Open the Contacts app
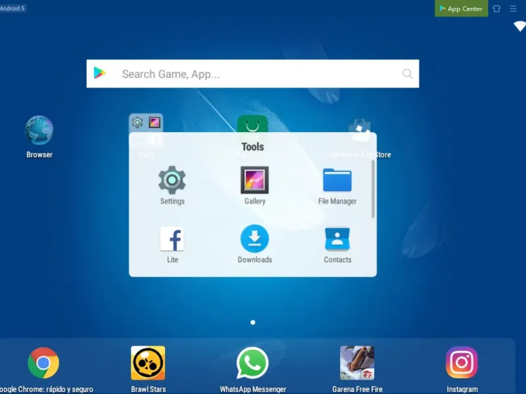This screenshot has width=526, height=394. 337,239
